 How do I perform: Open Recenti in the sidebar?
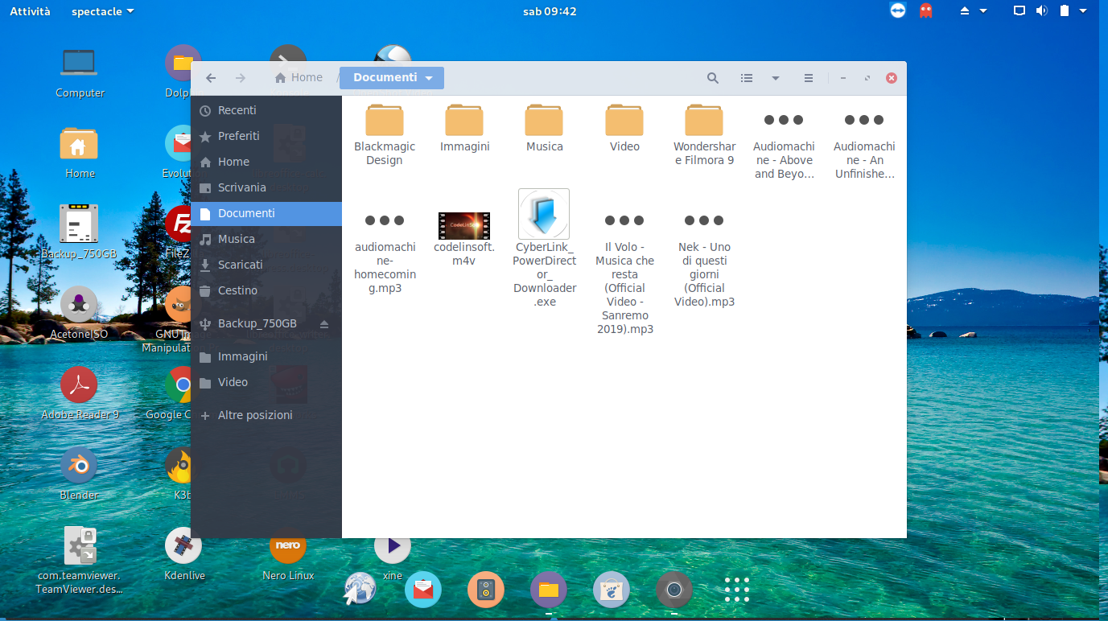[266, 110]
